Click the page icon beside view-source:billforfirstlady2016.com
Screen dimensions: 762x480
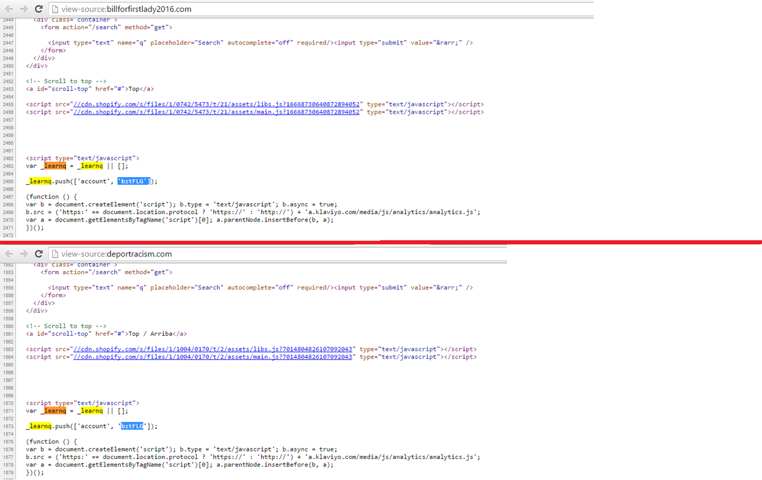55,9
